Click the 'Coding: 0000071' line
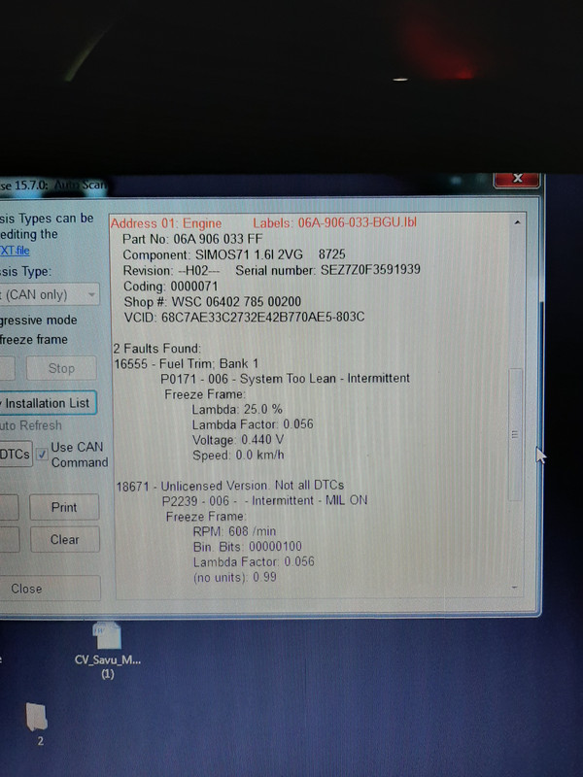The image size is (583, 777). [171, 286]
